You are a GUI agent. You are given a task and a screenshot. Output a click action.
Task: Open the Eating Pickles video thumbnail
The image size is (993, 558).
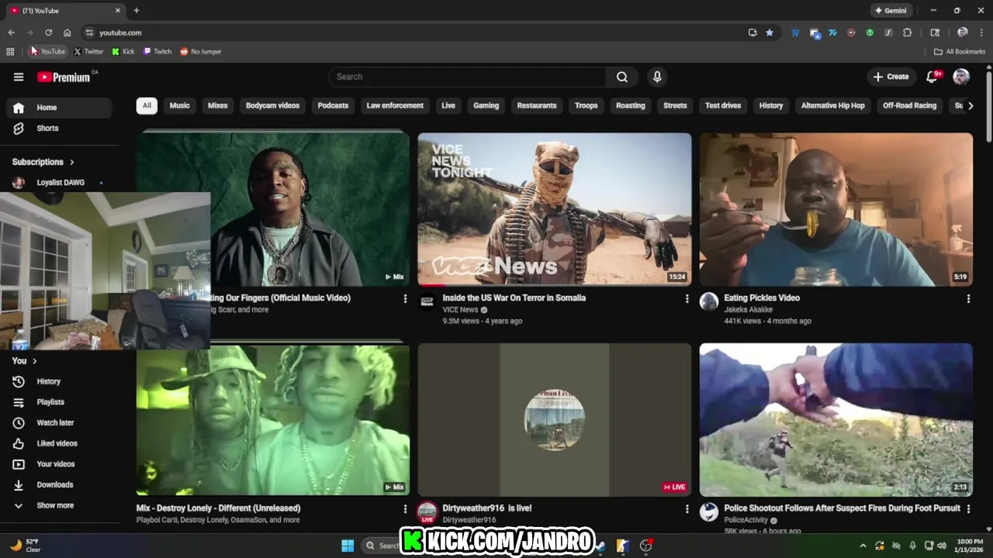[836, 209]
